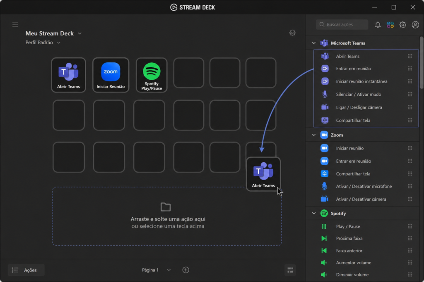
Task: Click the Faixa anterior icon
Action: 324,251
